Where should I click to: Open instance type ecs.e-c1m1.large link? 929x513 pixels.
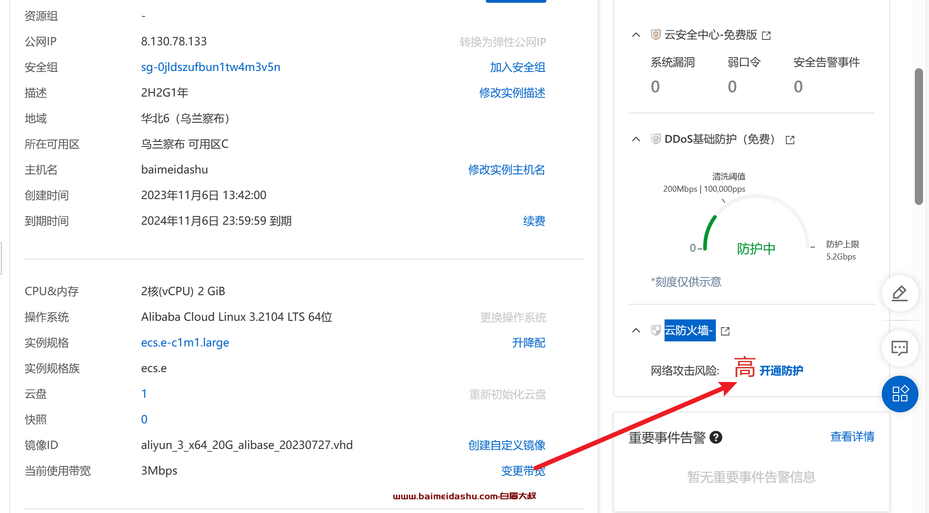185,343
